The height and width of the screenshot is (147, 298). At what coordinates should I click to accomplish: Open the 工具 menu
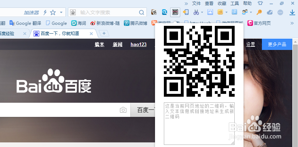pos(235,3)
